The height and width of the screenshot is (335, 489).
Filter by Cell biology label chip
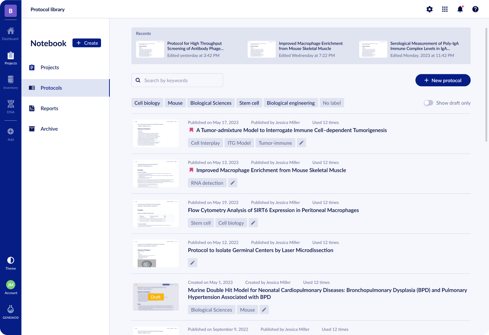click(x=147, y=103)
